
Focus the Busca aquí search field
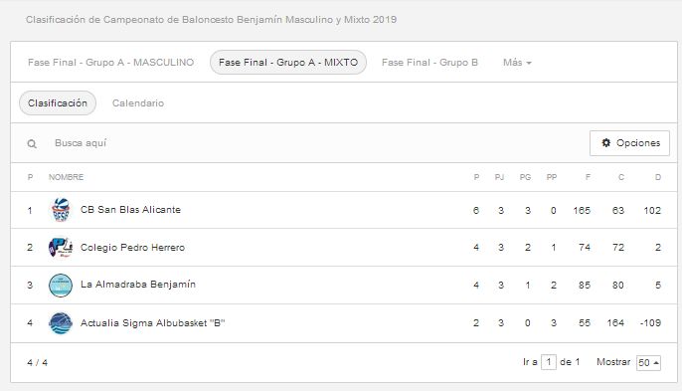[x=304, y=143]
